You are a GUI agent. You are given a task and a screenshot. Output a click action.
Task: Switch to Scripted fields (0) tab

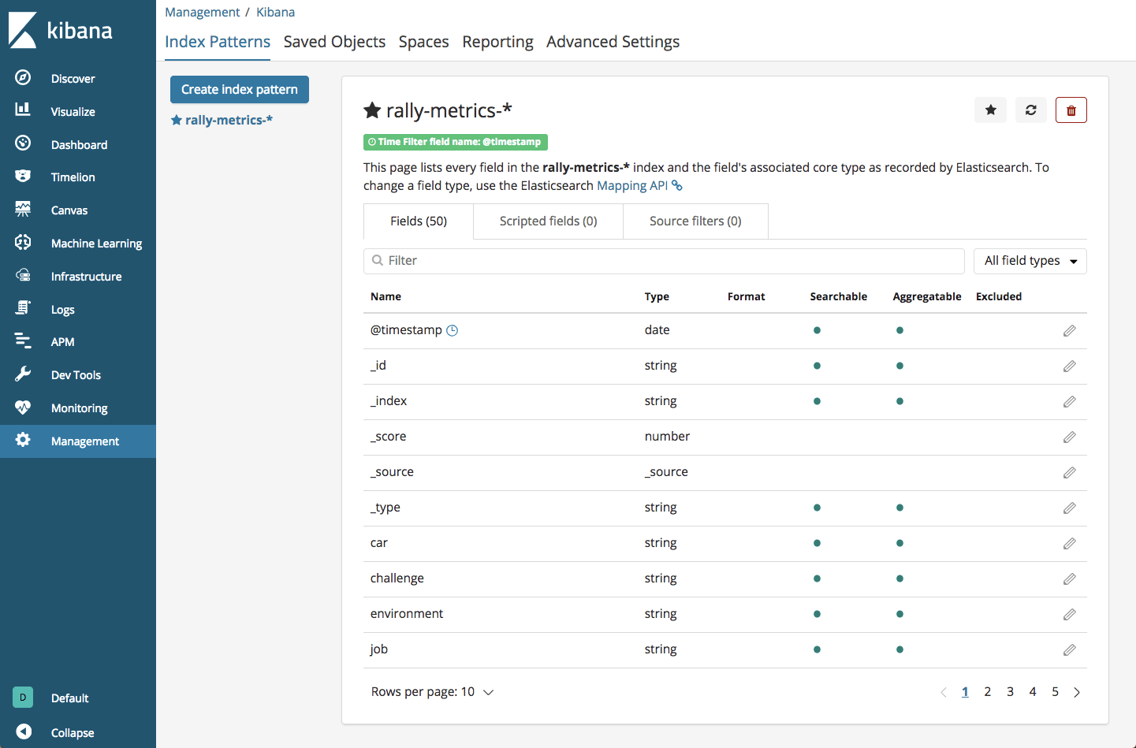coord(548,221)
